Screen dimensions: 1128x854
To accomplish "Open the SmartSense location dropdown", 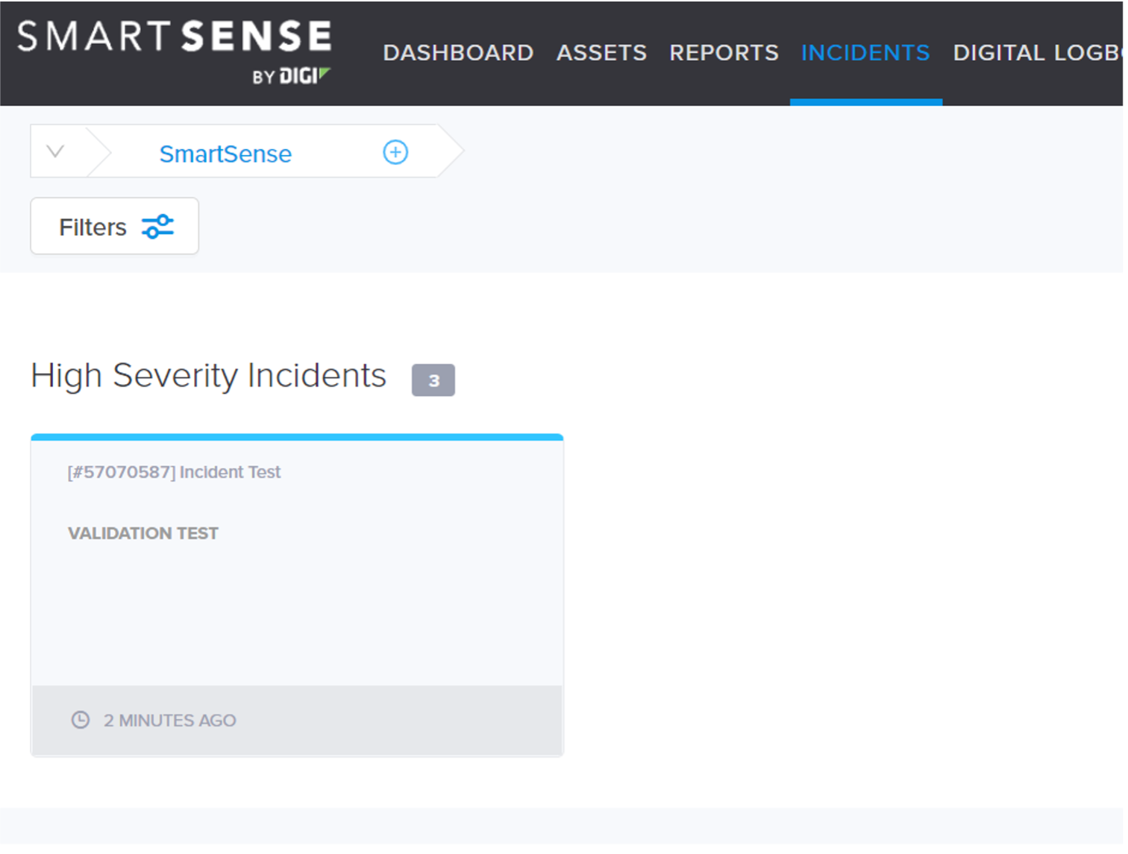I will pyautogui.click(x=225, y=154).
